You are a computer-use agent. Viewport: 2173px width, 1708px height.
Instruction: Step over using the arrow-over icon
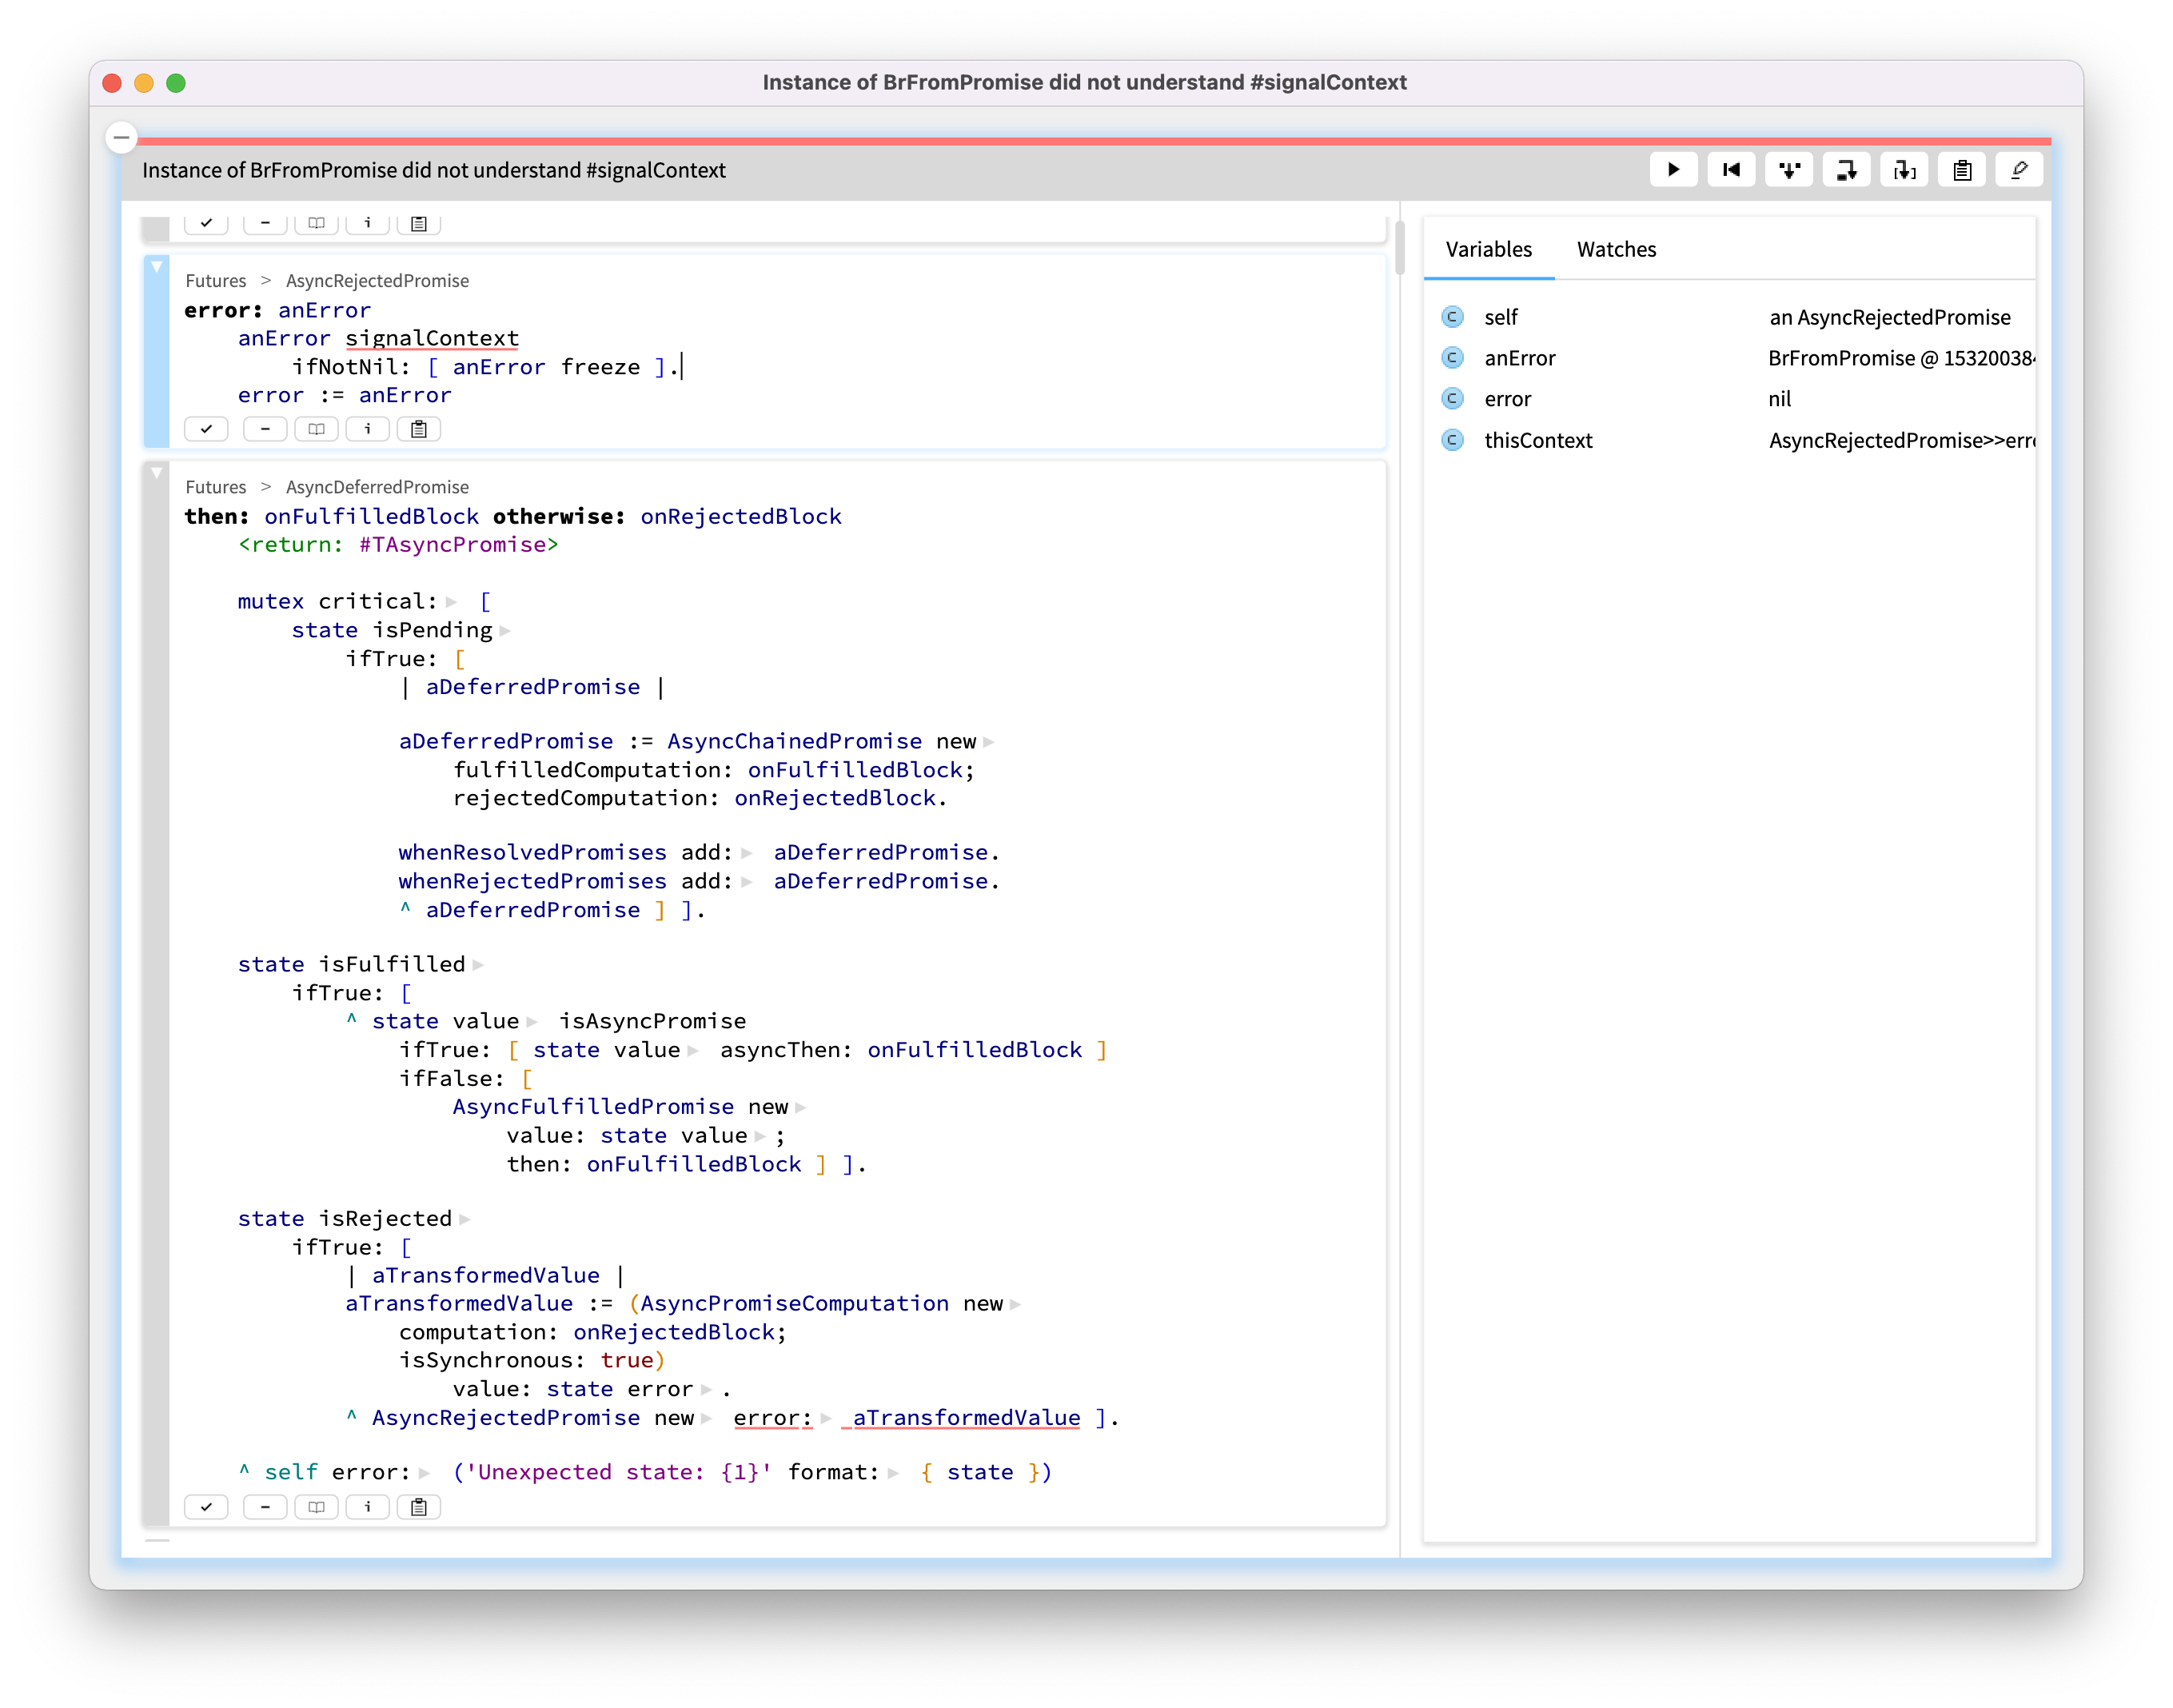coord(1847,169)
